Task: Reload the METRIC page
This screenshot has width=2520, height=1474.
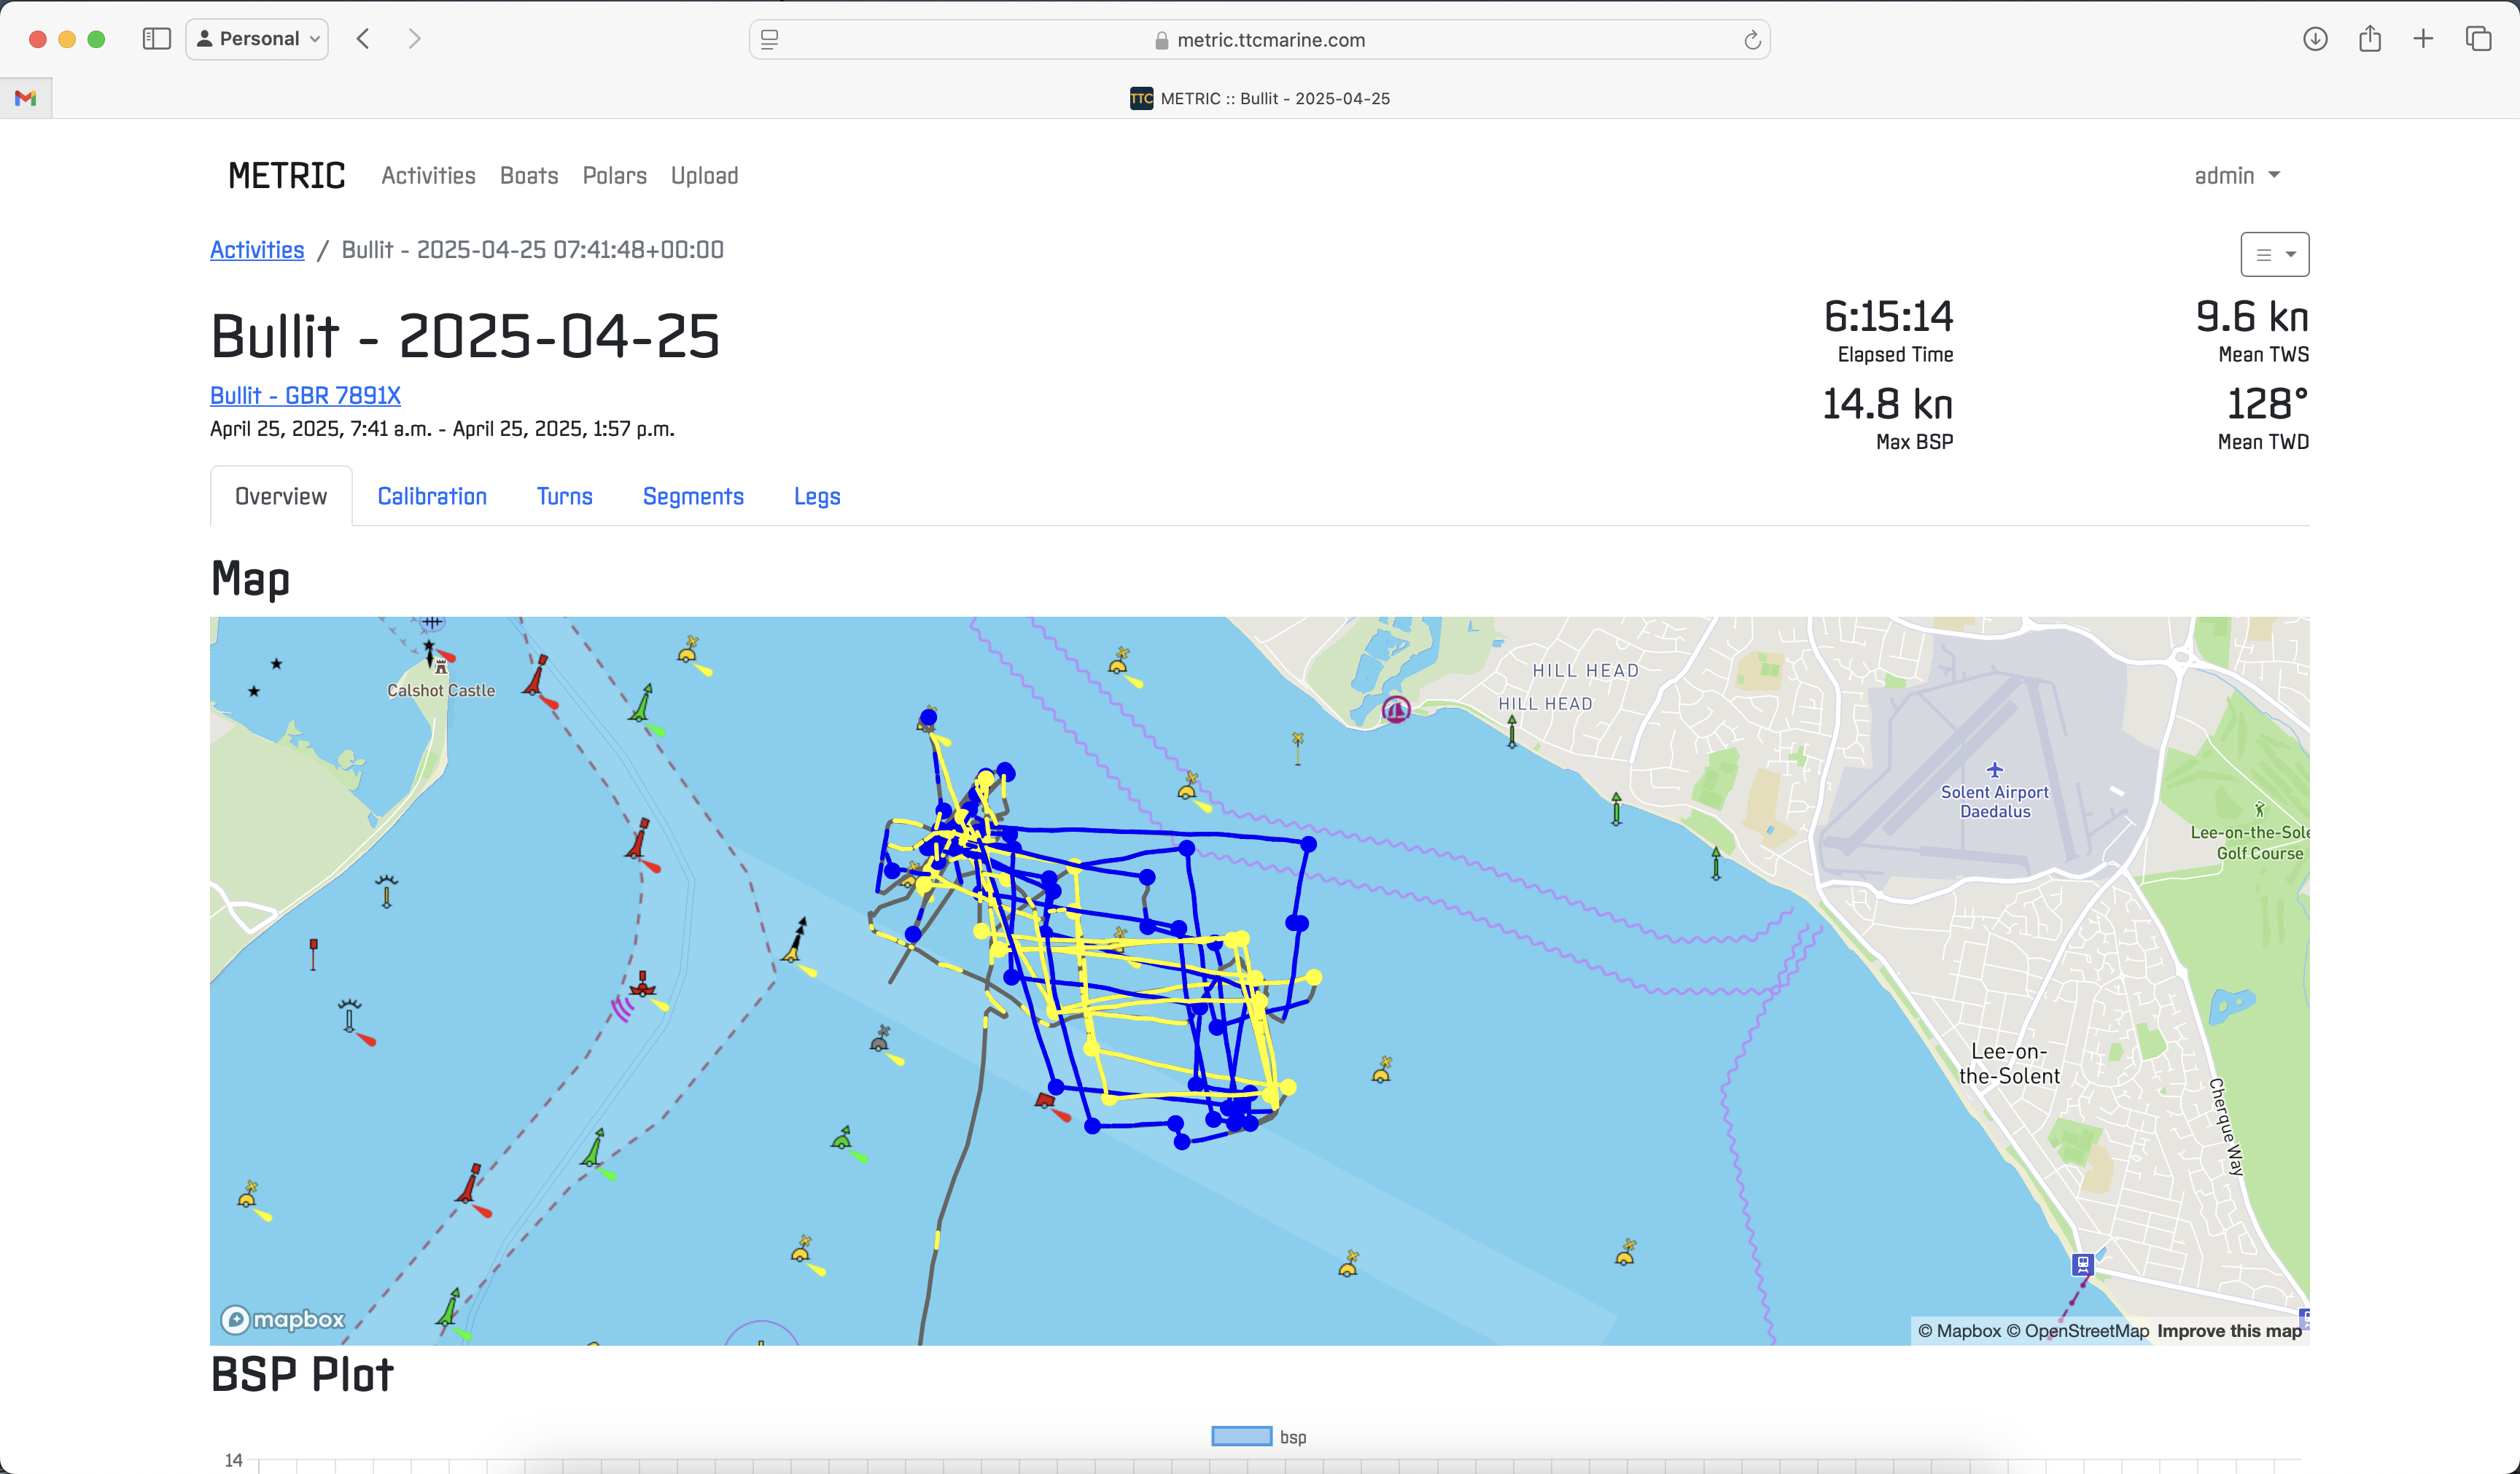Action: 1752,39
